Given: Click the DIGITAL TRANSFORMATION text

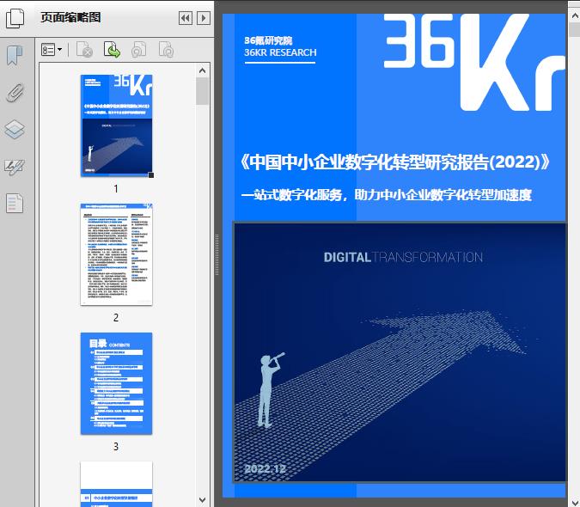Looking at the screenshot, I should pyautogui.click(x=403, y=257).
